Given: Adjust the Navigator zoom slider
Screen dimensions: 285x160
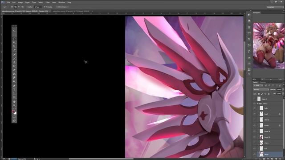Looking at the screenshot, I should [270, 79].
